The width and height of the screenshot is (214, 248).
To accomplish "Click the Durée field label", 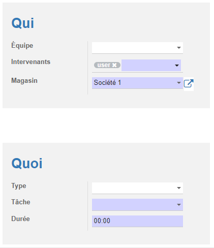I will (x=20, y=219).
